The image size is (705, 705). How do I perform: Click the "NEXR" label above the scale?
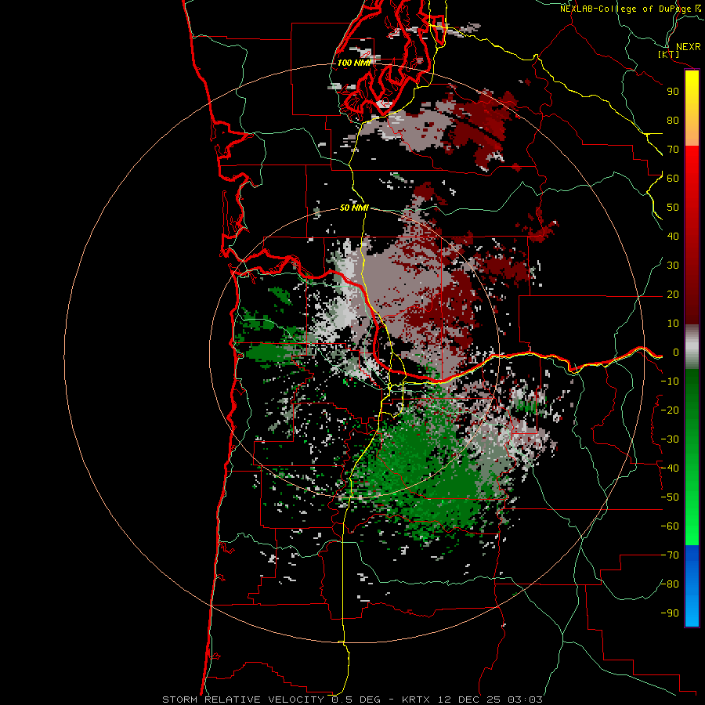[689, 47]
